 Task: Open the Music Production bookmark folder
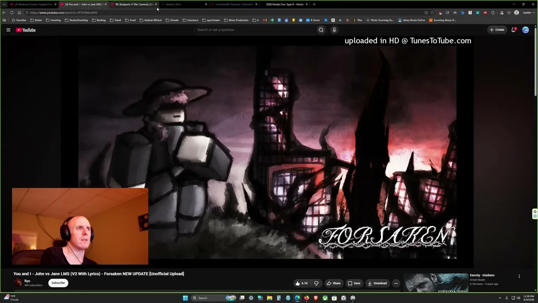click(236, 20)
